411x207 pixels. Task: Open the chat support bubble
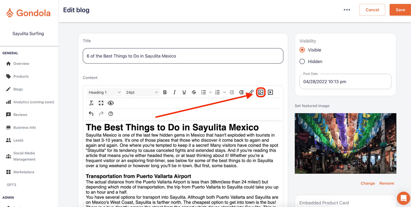click(403, 198)
